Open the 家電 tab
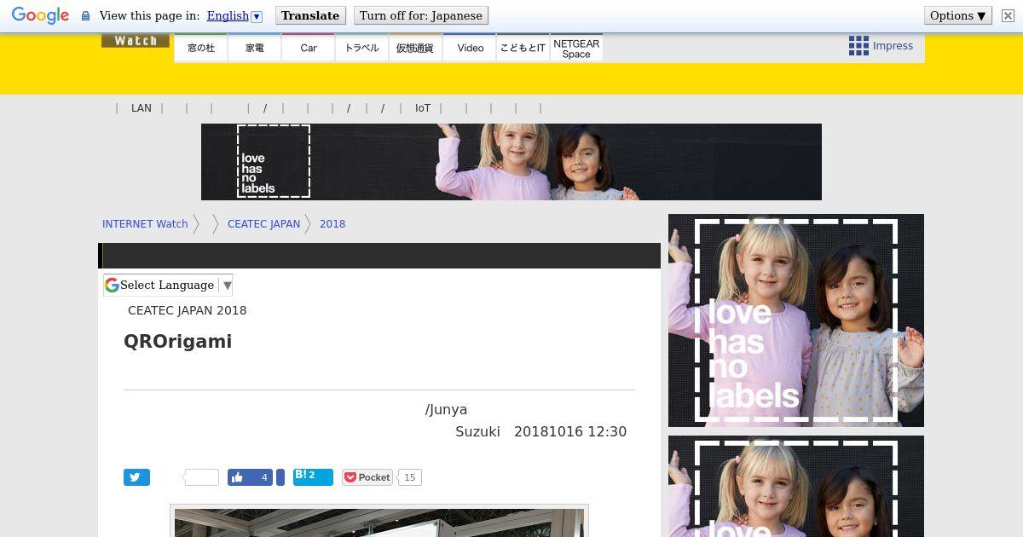Viewport: 1023px width, 537px height. (x=255, y=48)
